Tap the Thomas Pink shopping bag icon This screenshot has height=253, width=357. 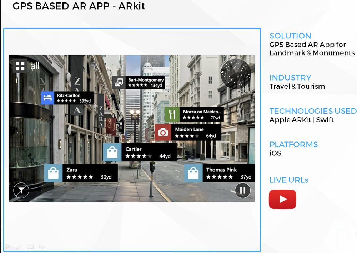tap(193, 173)
